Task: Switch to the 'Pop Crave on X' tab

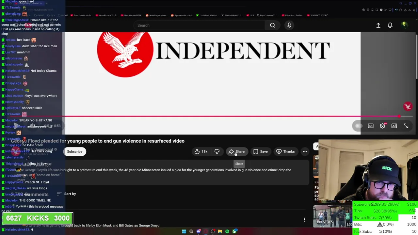Action: click(x=267, y=15)
